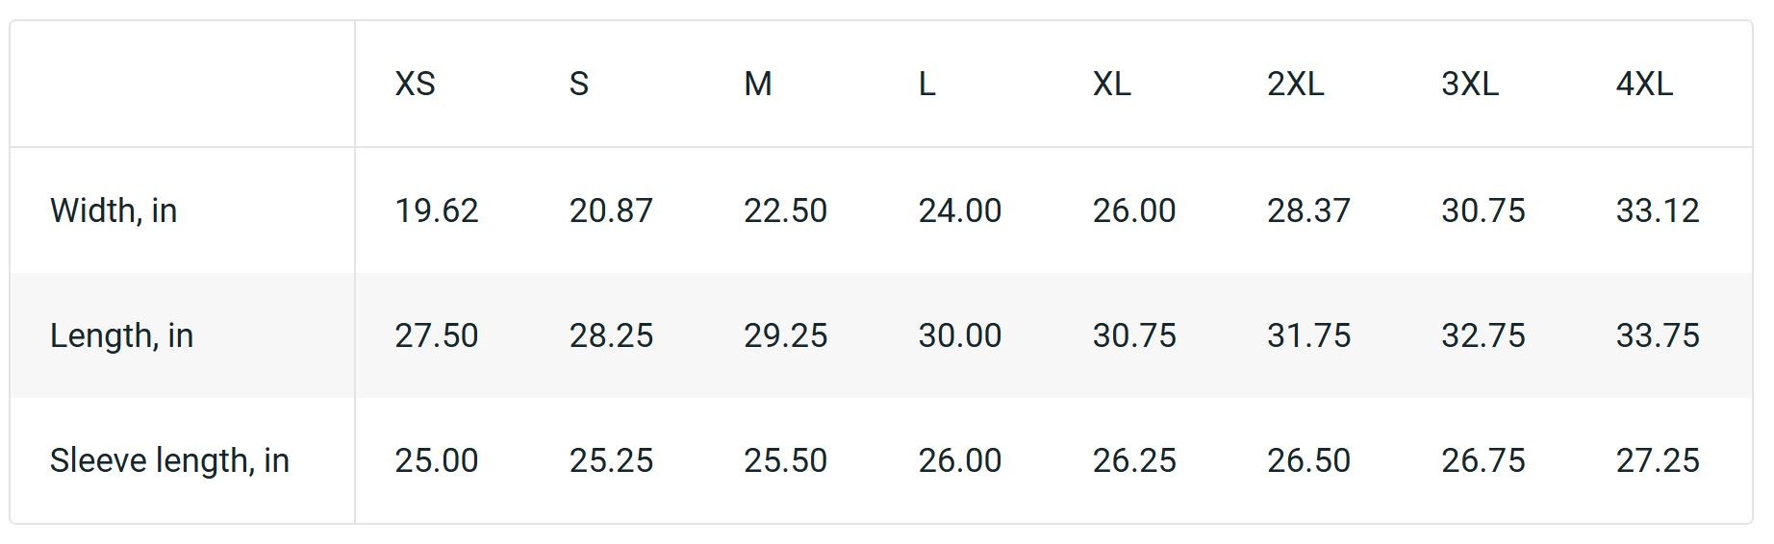Click the XS width value 19.62

click(436, 210)
